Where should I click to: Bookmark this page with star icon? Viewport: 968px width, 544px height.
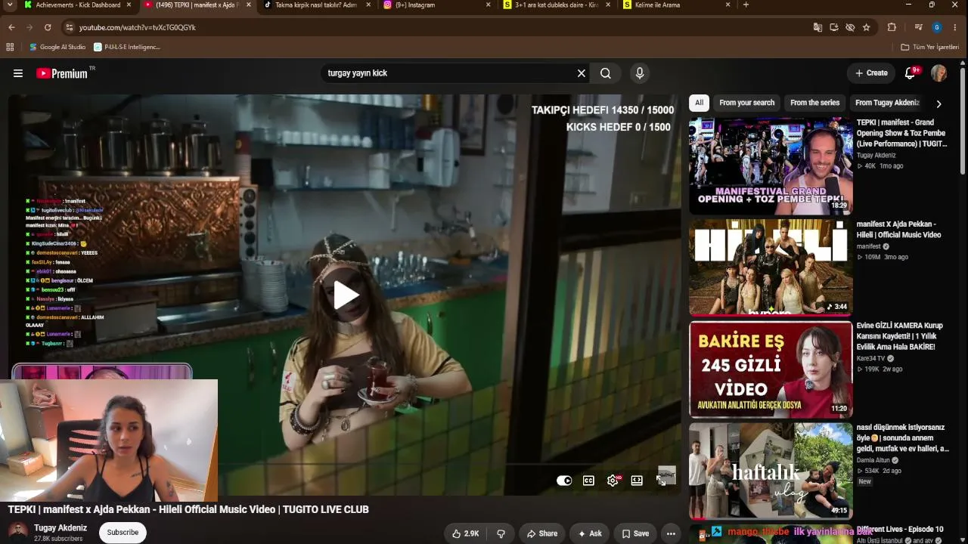click(x=867, y=27)
